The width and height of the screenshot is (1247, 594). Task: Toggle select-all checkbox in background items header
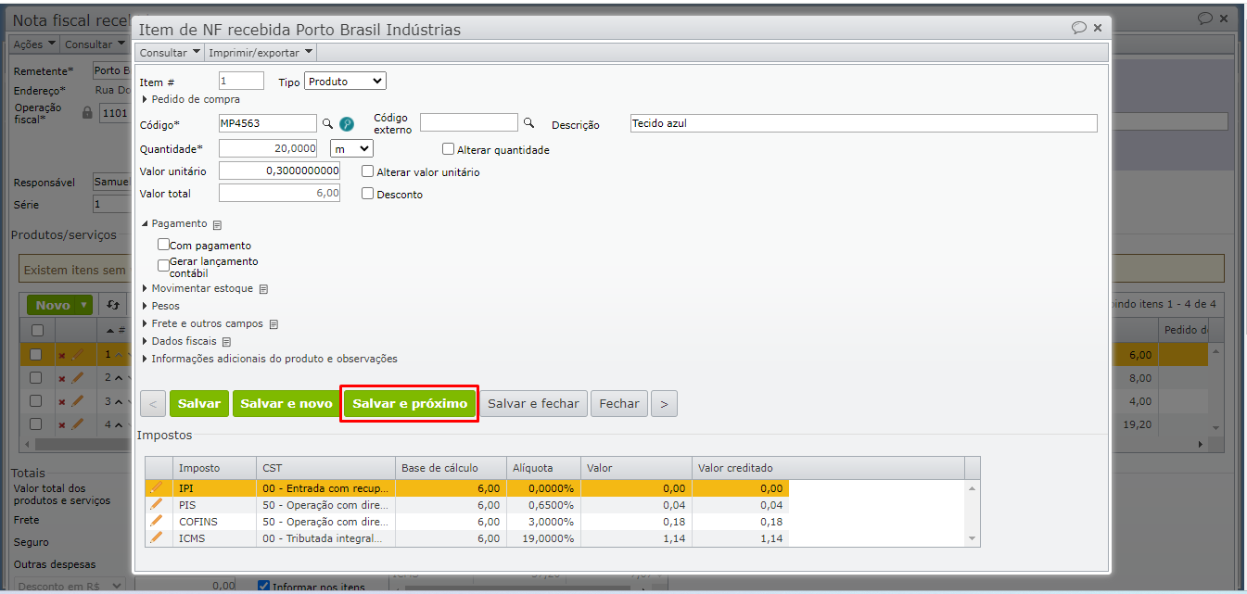pos(36,331)
